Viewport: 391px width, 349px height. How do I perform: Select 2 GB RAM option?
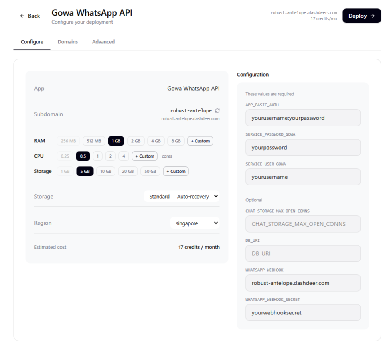tap(136, 141)
